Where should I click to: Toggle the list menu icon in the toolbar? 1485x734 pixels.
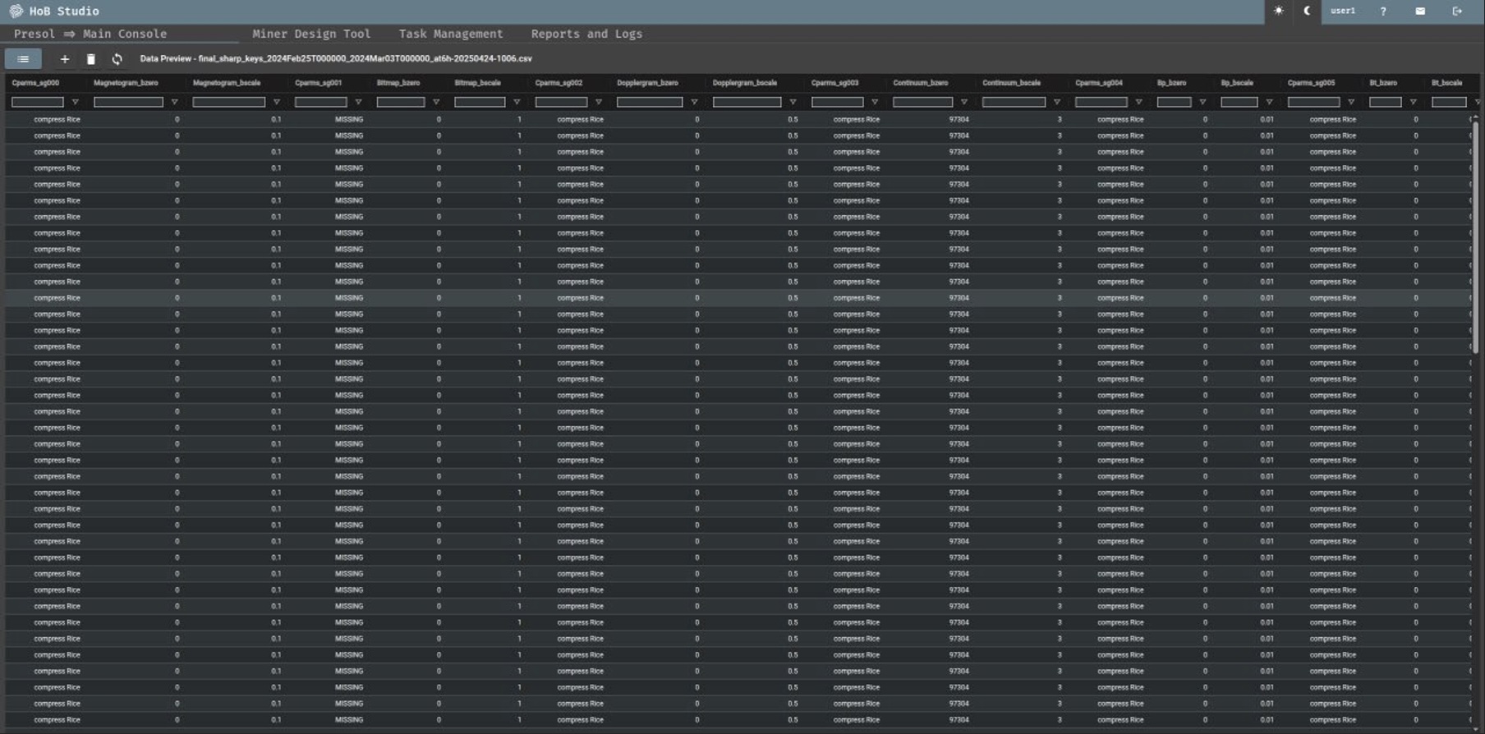[x=23, y=59]
